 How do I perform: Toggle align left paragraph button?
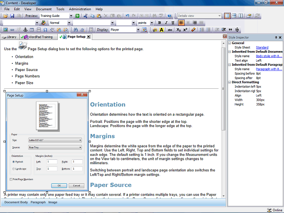(181, 23)
